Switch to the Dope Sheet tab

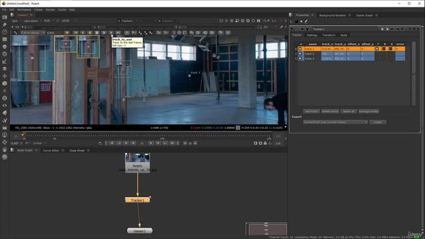click(77, 151)
